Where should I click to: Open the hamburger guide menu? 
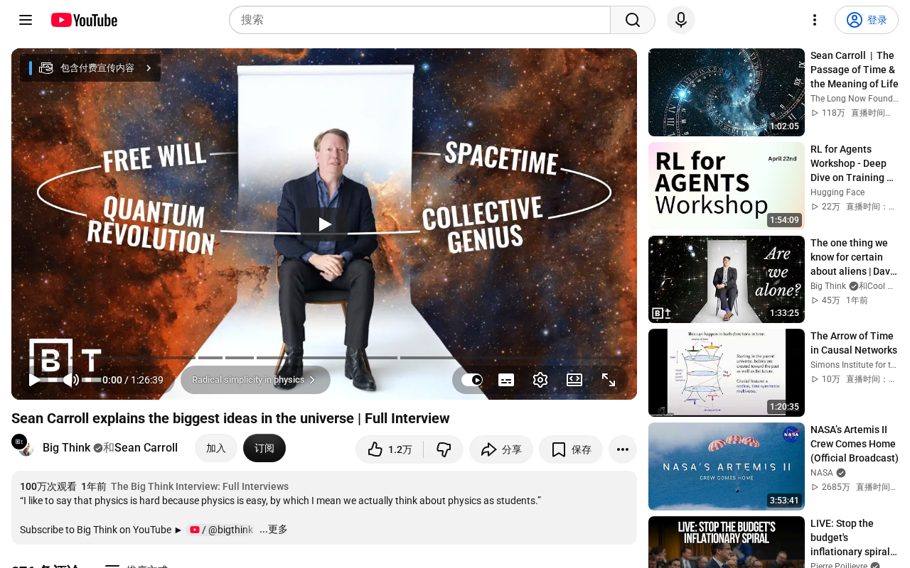point(26,20)
